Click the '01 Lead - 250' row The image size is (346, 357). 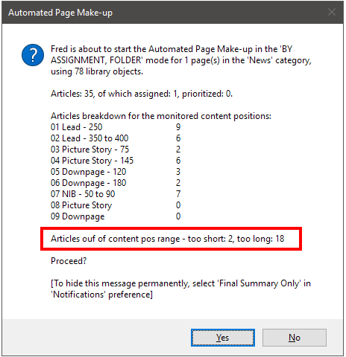(x=116, y=127)
